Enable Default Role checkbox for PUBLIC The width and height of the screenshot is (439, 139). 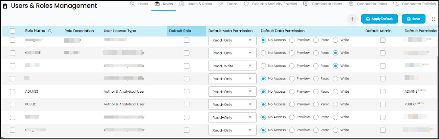click(x=187, y=104)
